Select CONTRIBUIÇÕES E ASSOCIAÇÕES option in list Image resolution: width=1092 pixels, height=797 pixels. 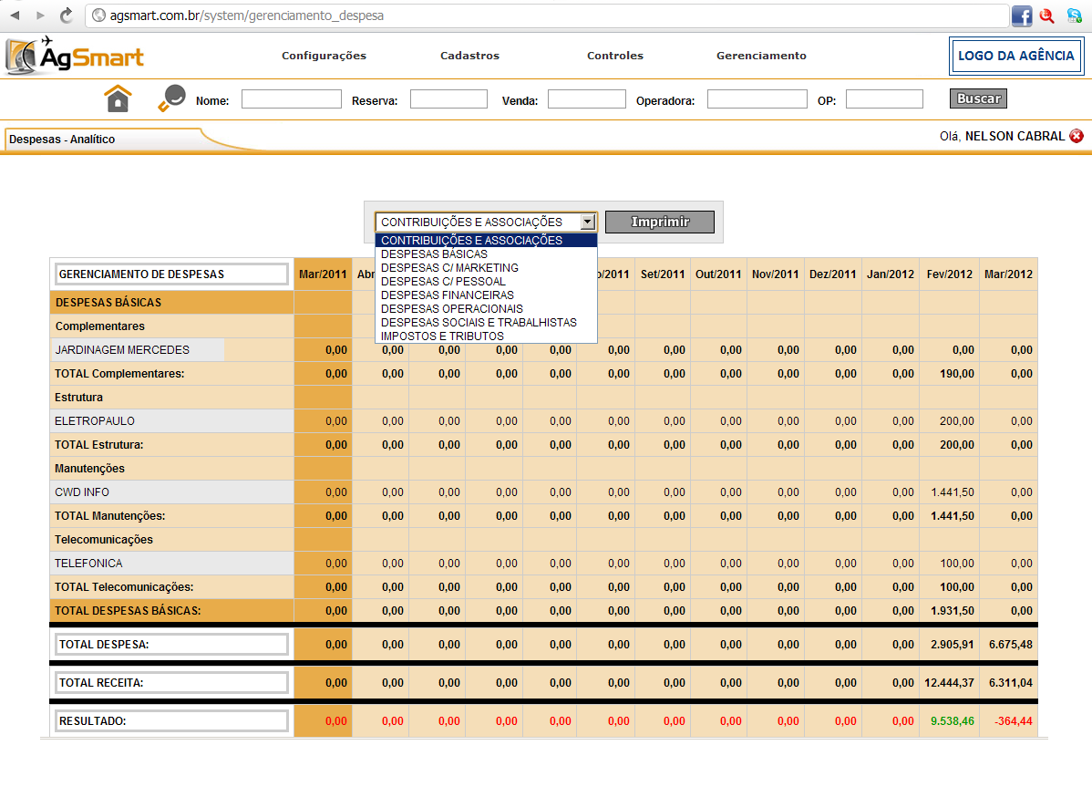(x=486, y=241)
